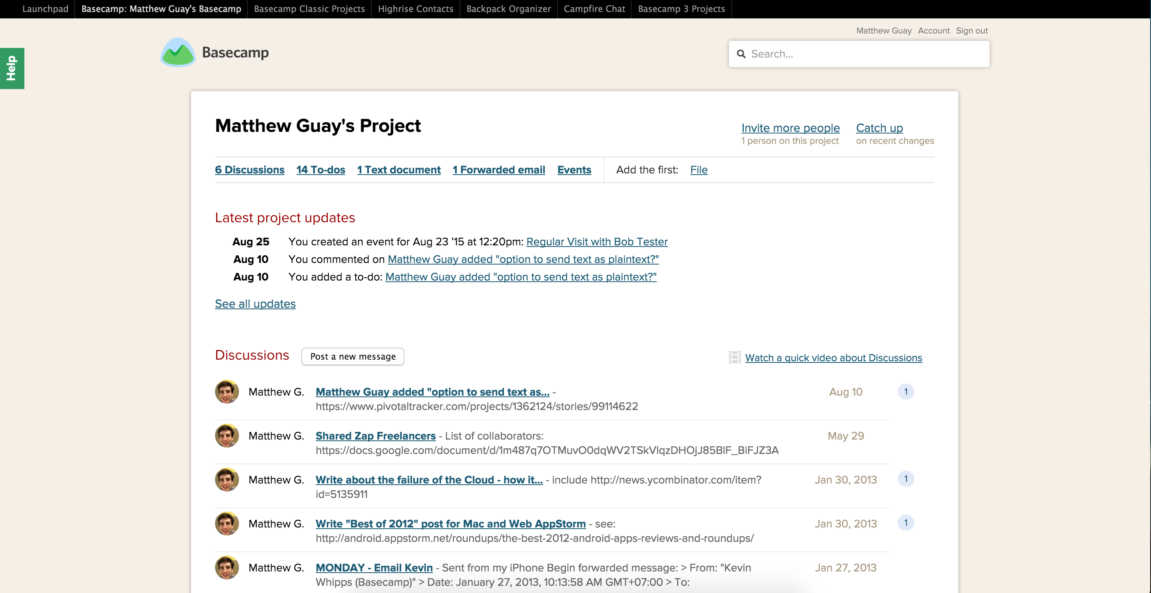This screenshot has width=1151, height=593.
Task: Click the Basecamp wordmark
Action: coord(235,53)
